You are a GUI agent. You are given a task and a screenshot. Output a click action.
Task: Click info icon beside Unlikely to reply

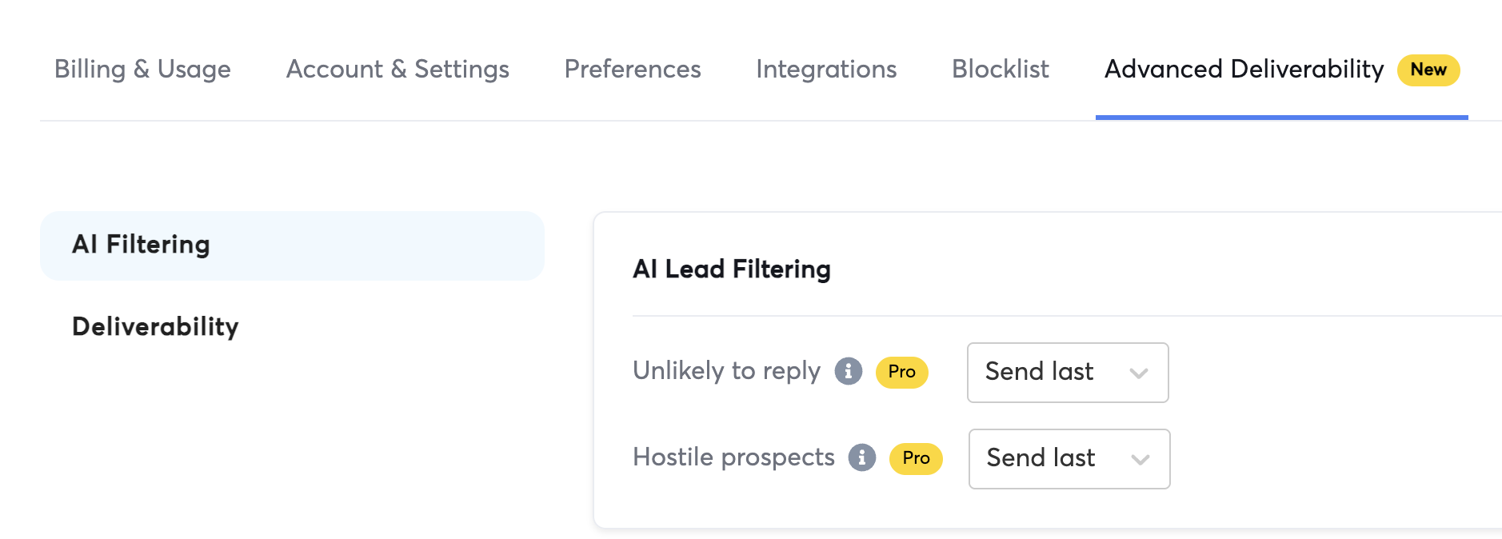(x=849, y=371)
